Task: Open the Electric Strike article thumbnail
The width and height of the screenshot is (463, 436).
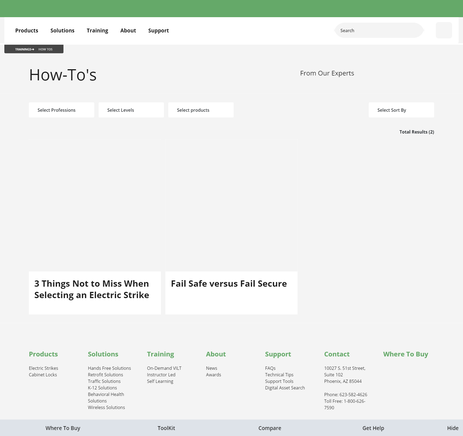Action: point(95,205)
